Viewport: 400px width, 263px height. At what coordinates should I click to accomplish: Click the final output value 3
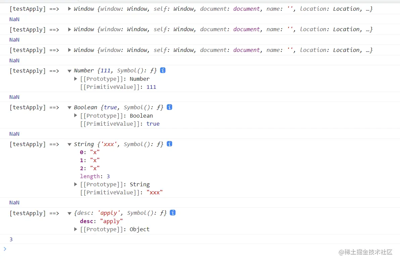[11, 239]
